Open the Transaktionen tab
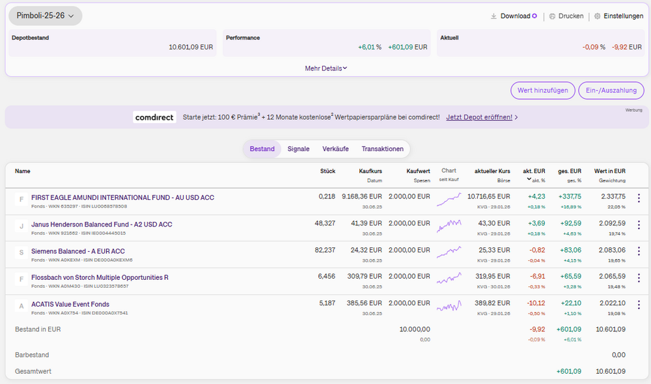The width and height of the screenshot is (651, 384). 382,149
